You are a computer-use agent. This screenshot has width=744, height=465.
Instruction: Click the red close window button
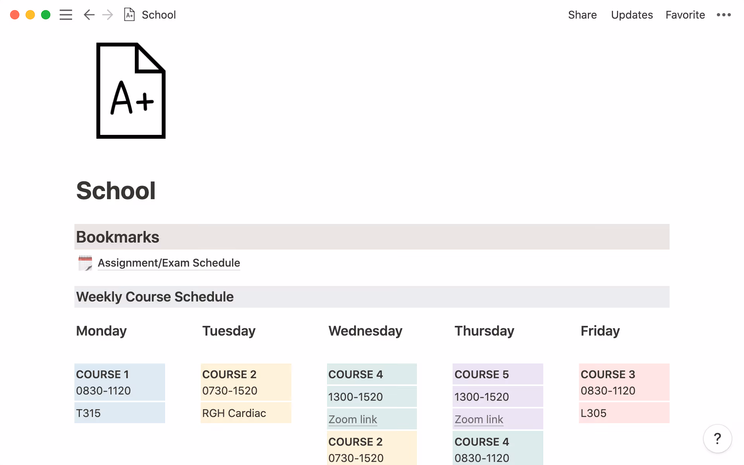[x=15, y=15]
